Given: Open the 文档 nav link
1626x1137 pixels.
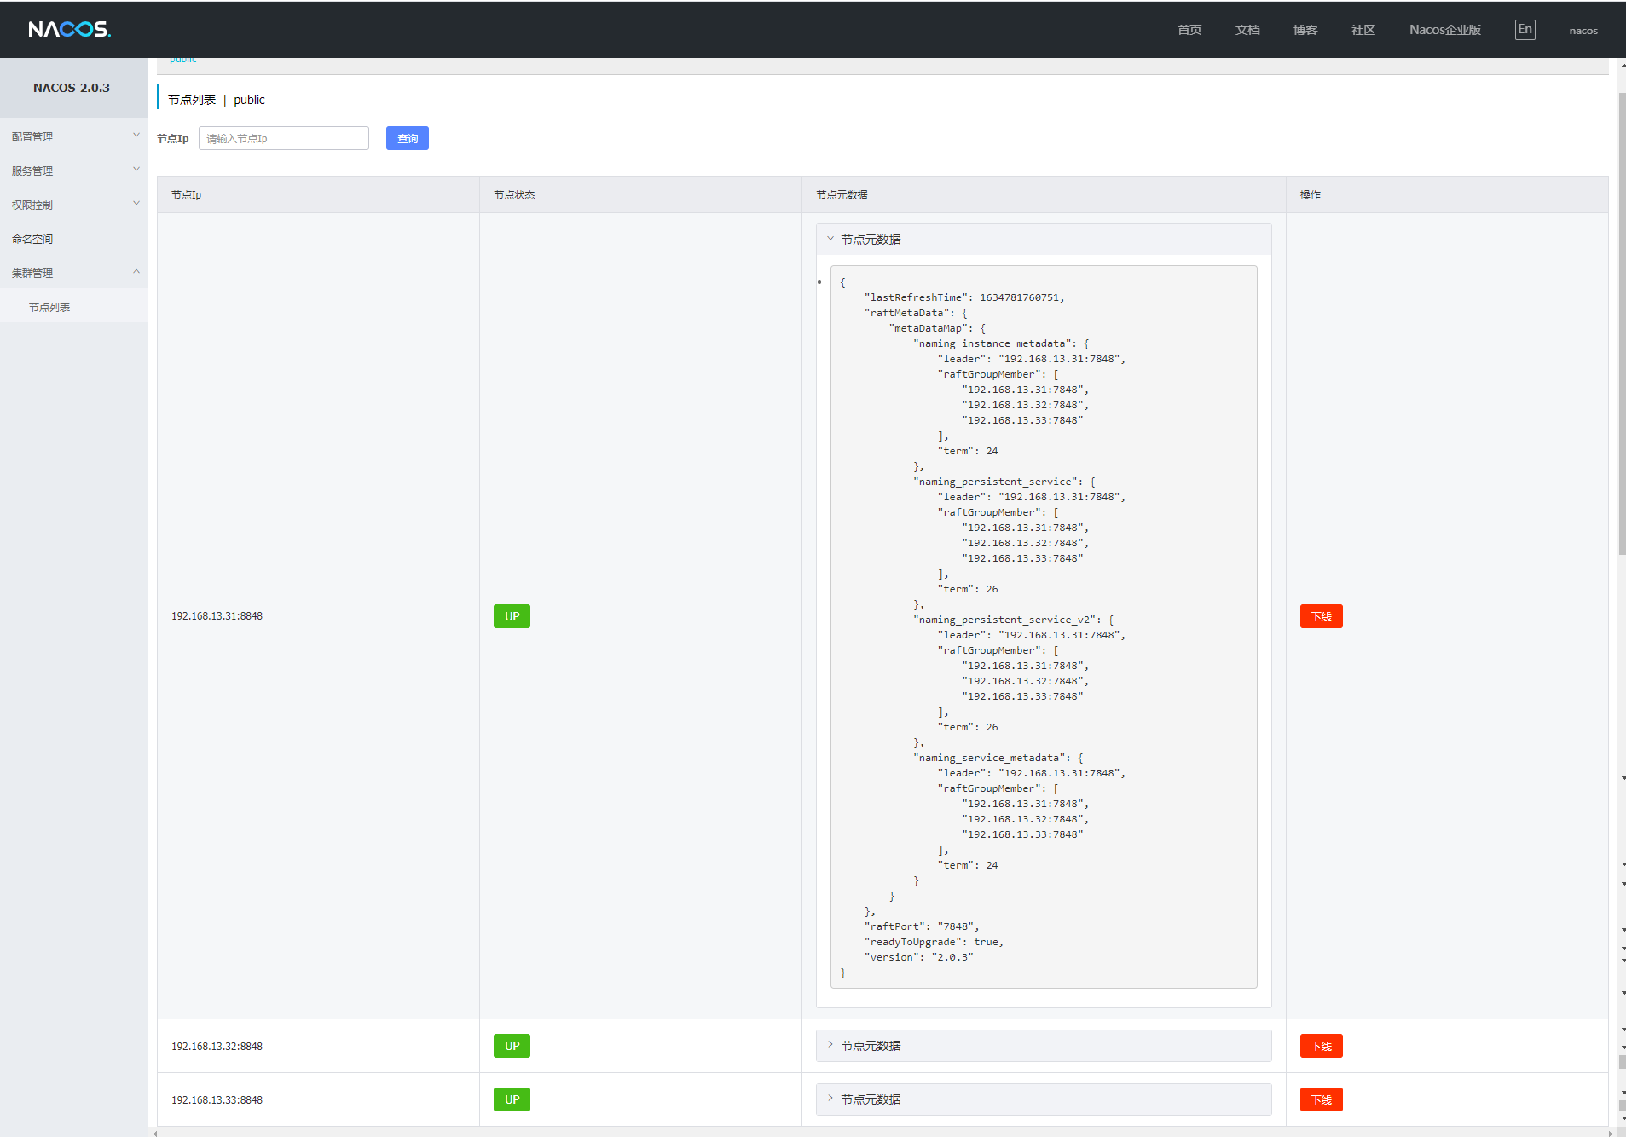Looking at the screenshot, I should (1247, 30).
